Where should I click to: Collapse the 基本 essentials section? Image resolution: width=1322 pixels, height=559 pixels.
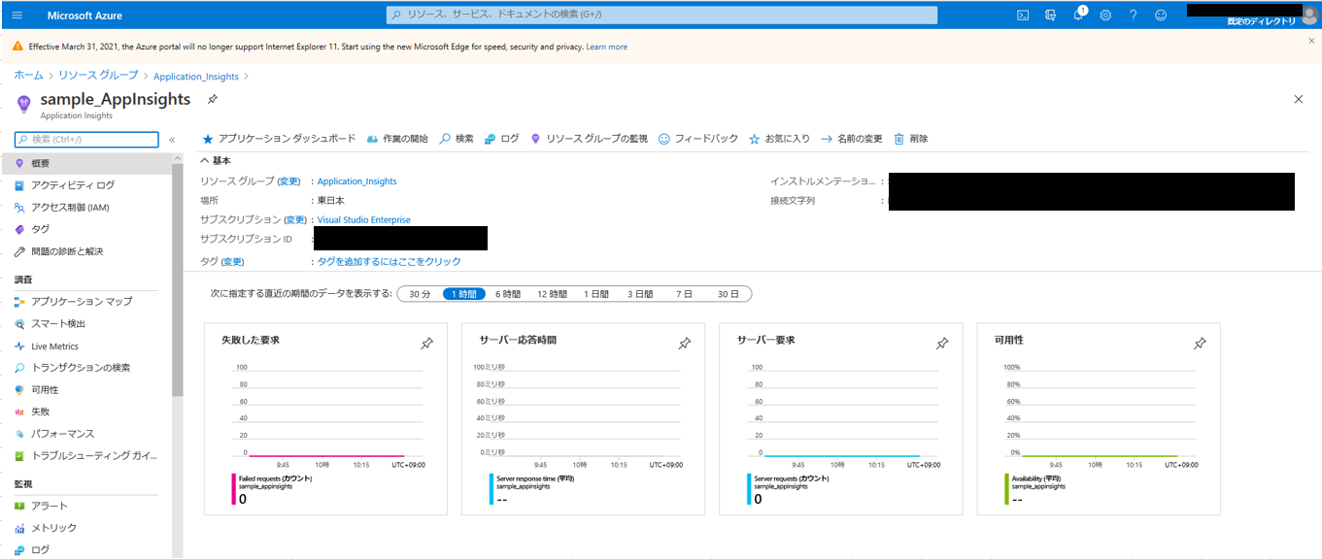point(216,160)
